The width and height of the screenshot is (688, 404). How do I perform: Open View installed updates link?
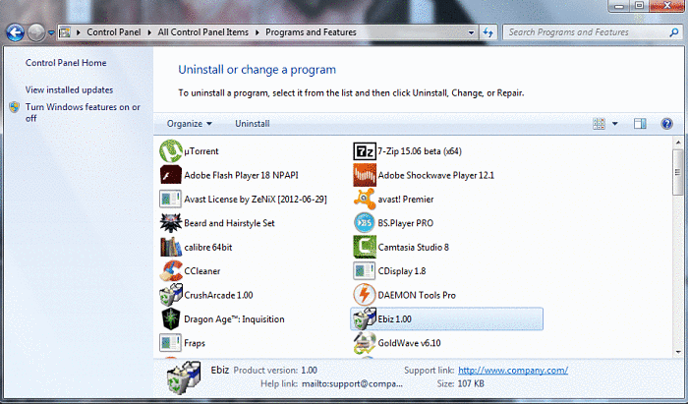point(70,89)
